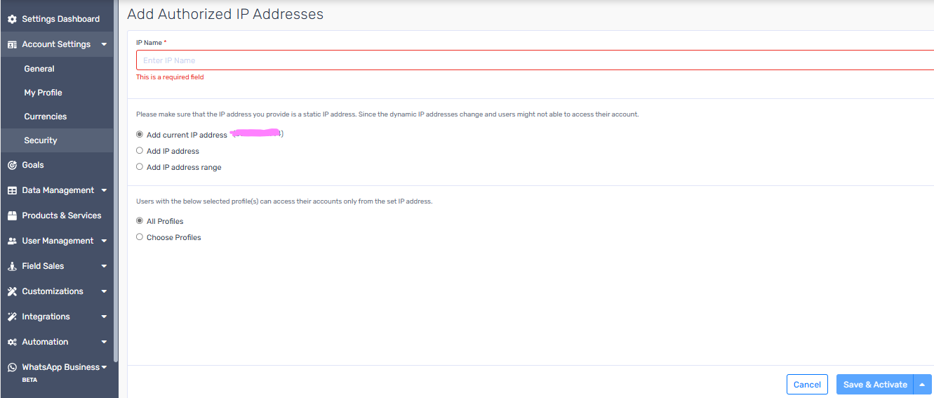The image size is (934, 398).
Task: Click the Save & Activate button
Action: tap(875, 385)
